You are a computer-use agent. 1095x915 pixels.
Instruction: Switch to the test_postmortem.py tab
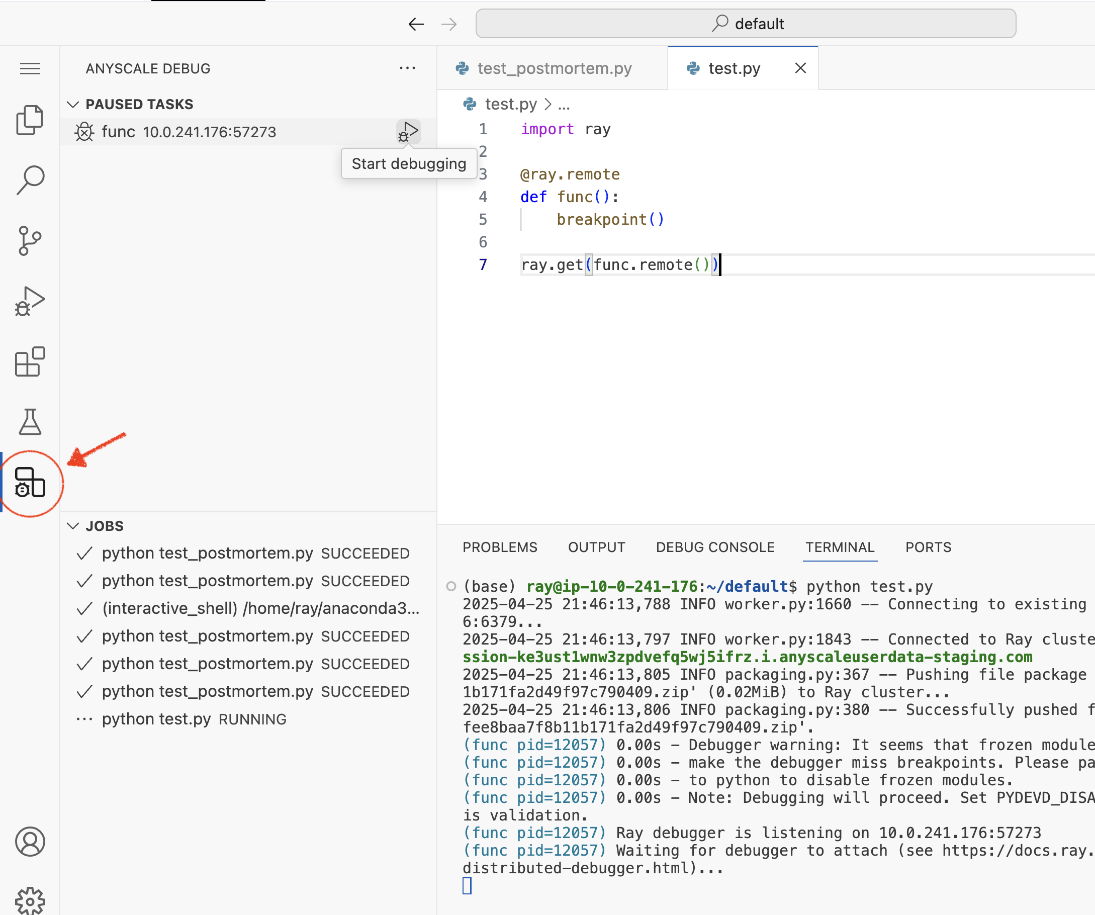click(x=552, y=68)
